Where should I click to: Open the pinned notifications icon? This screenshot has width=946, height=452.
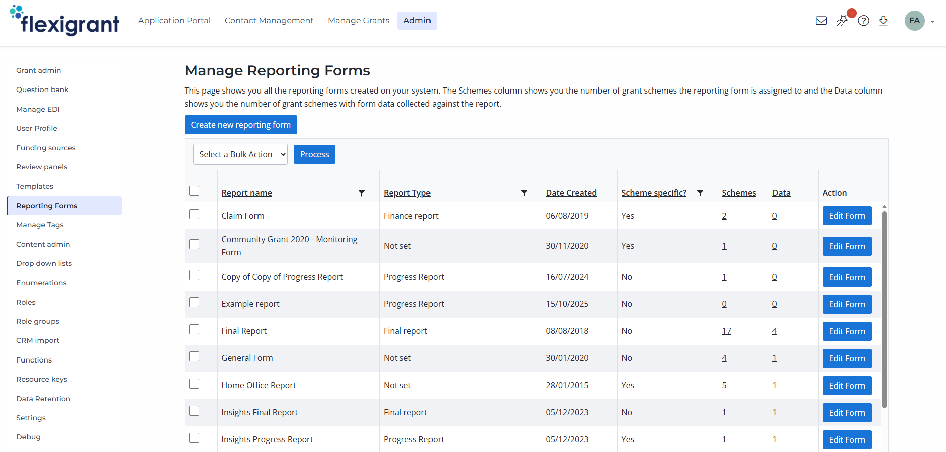842,21
